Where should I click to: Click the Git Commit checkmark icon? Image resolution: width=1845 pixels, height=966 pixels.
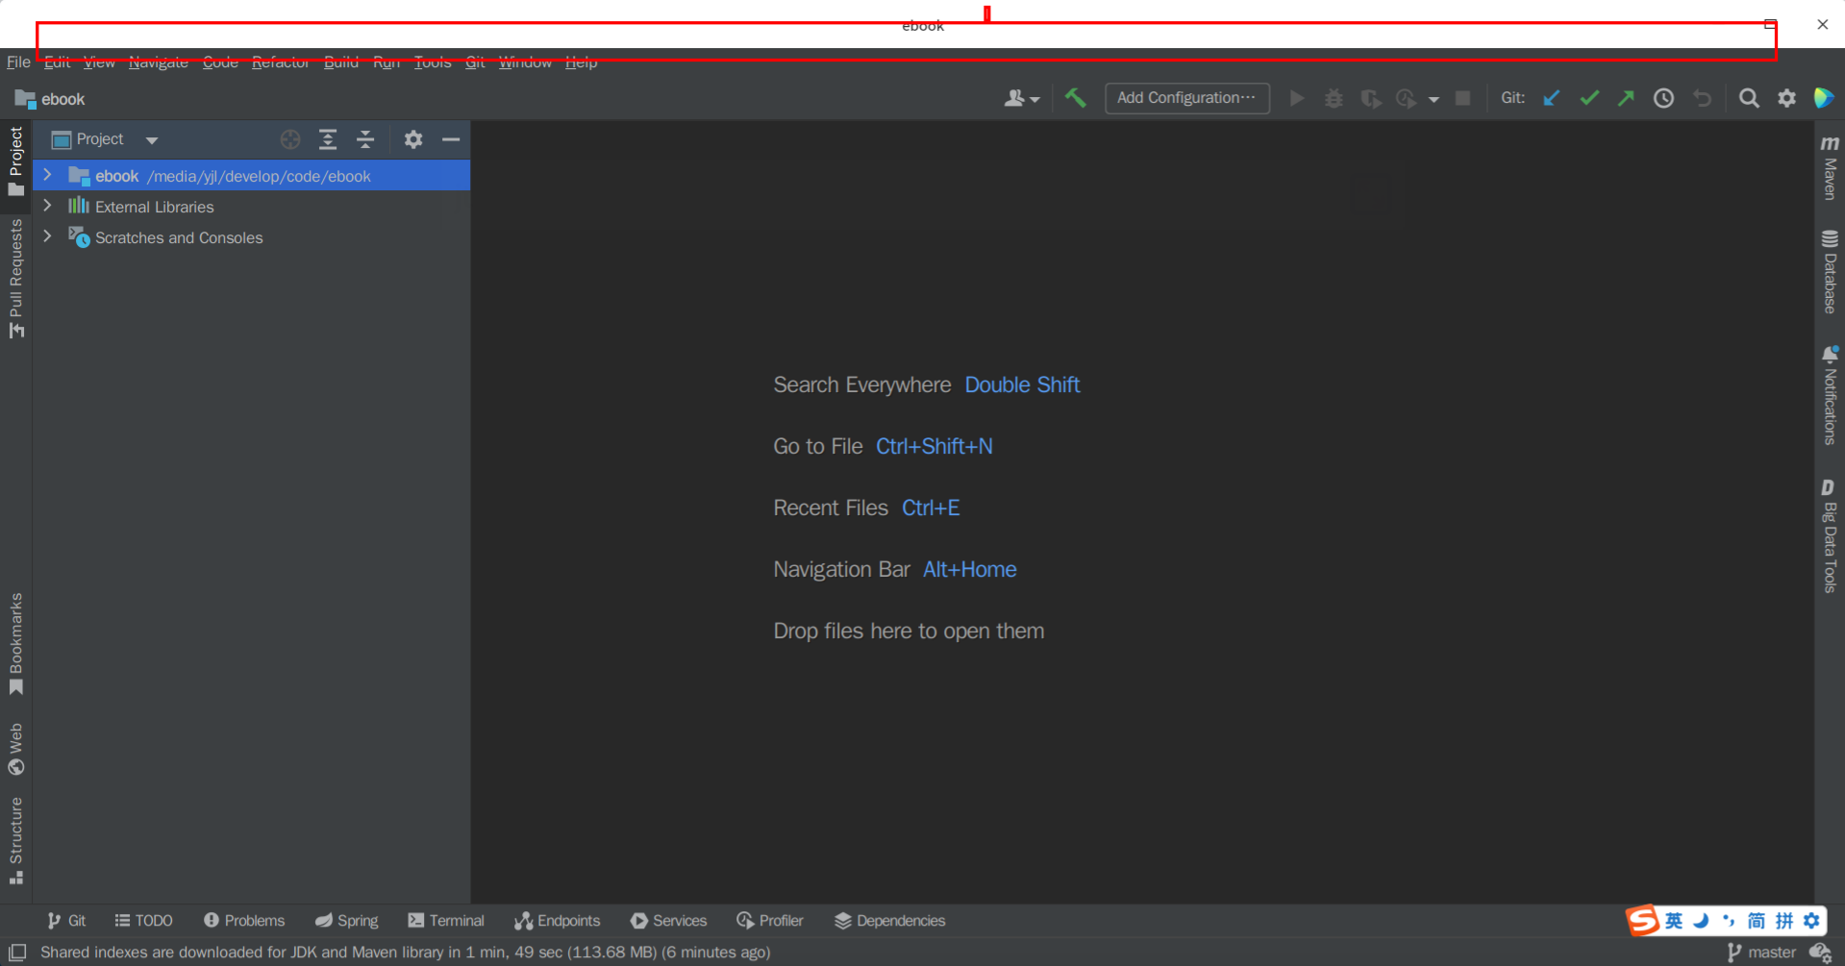pyautogui.click(x=1589, y=98)
